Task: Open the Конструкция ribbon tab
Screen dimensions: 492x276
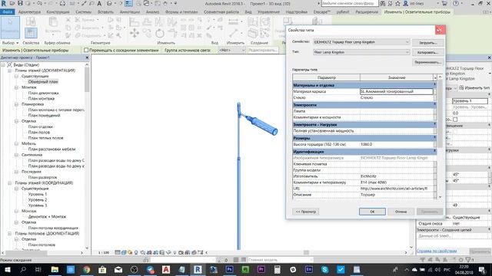Action: click(x=58, y=12)
